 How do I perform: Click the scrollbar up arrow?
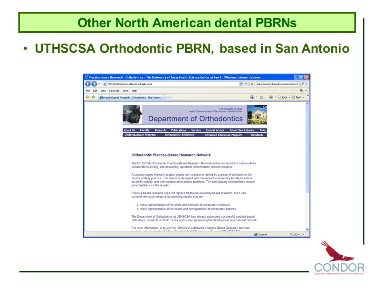(307, 104)
